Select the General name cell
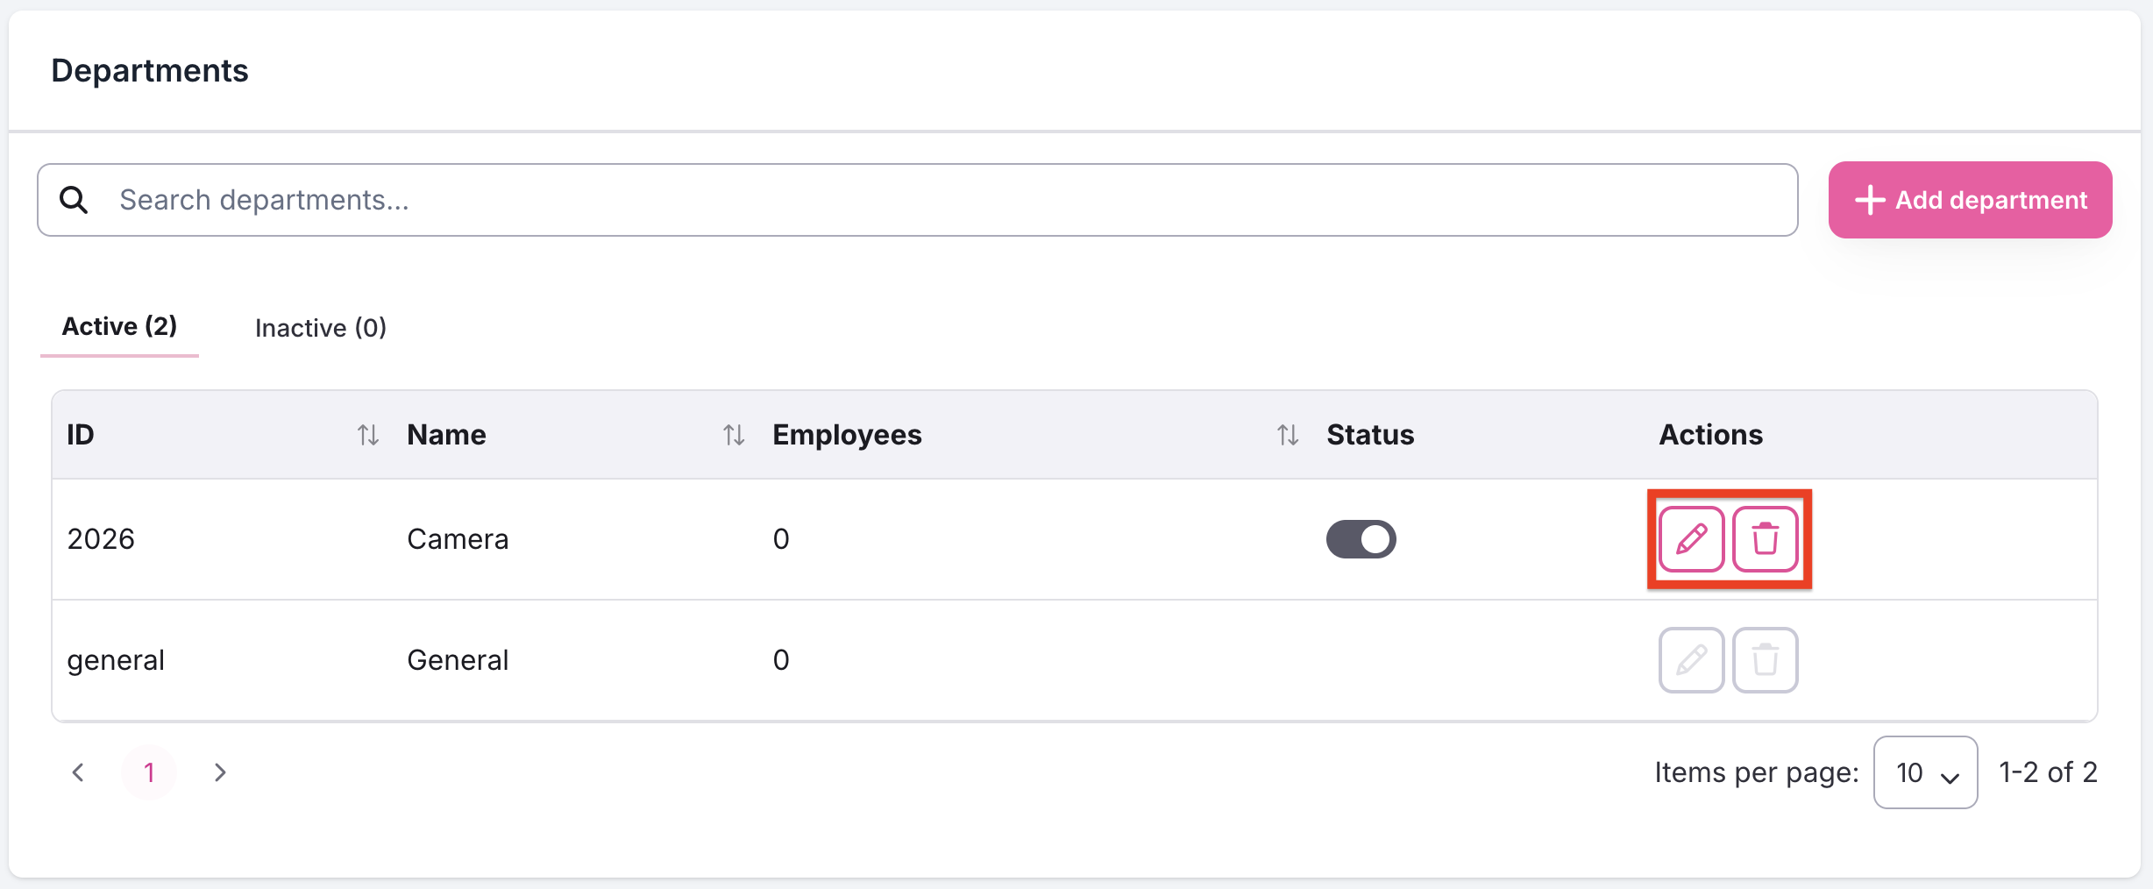 (x=458, y=660)
